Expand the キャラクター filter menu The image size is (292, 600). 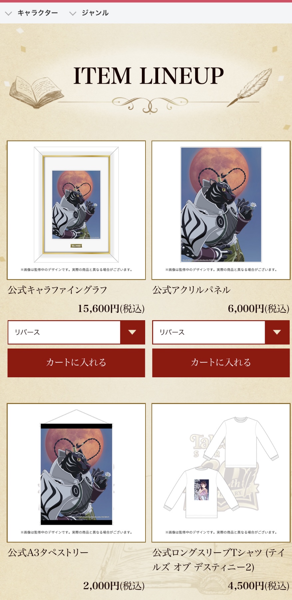[32, 13]
